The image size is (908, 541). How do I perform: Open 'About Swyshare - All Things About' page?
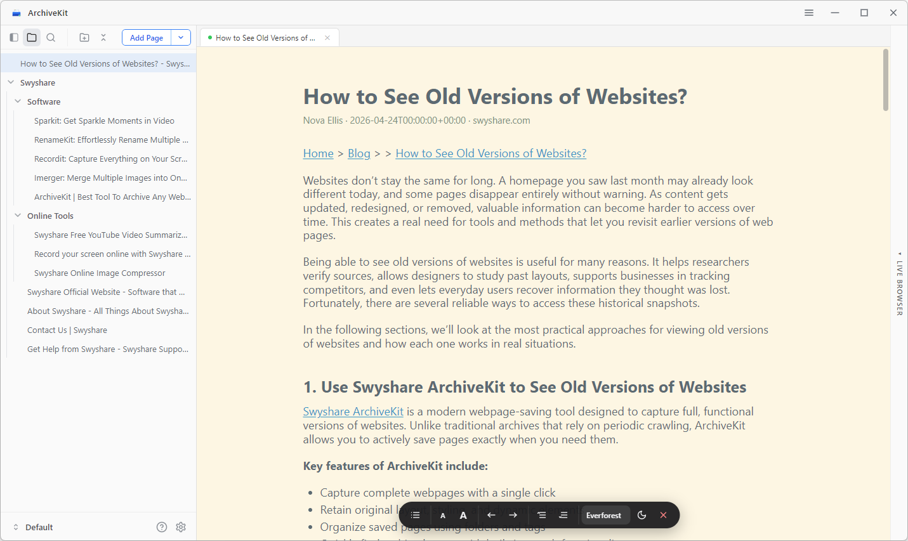coord(108,311)
